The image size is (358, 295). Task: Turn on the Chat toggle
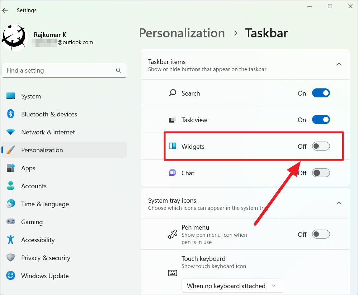tap(321, 173)
